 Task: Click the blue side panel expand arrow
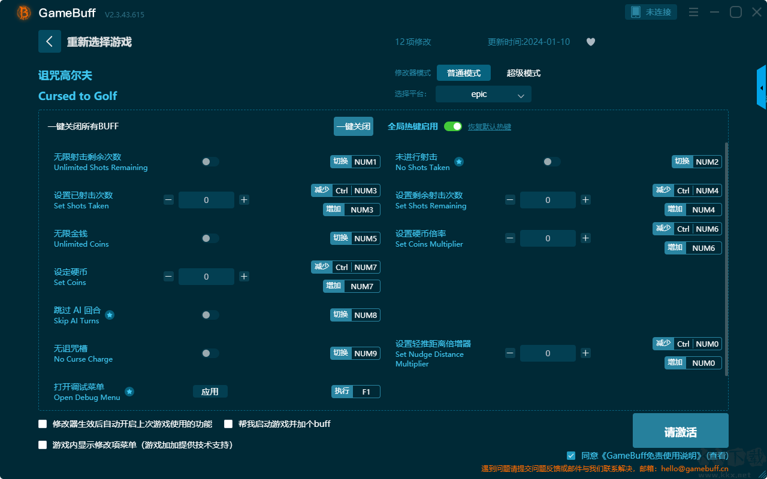click(x=762, y=87)
